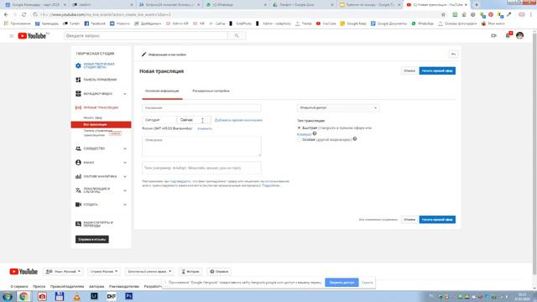Switch to the WhatsApp browser tab
This screenshot has width=537, height=302.
(236, 5)
